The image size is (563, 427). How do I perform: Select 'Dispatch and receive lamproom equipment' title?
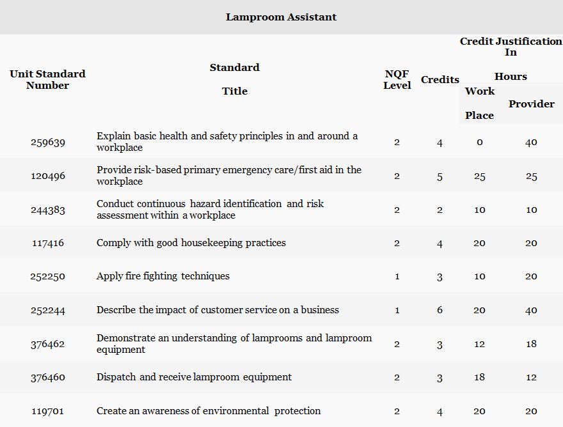tap(194, 377)
